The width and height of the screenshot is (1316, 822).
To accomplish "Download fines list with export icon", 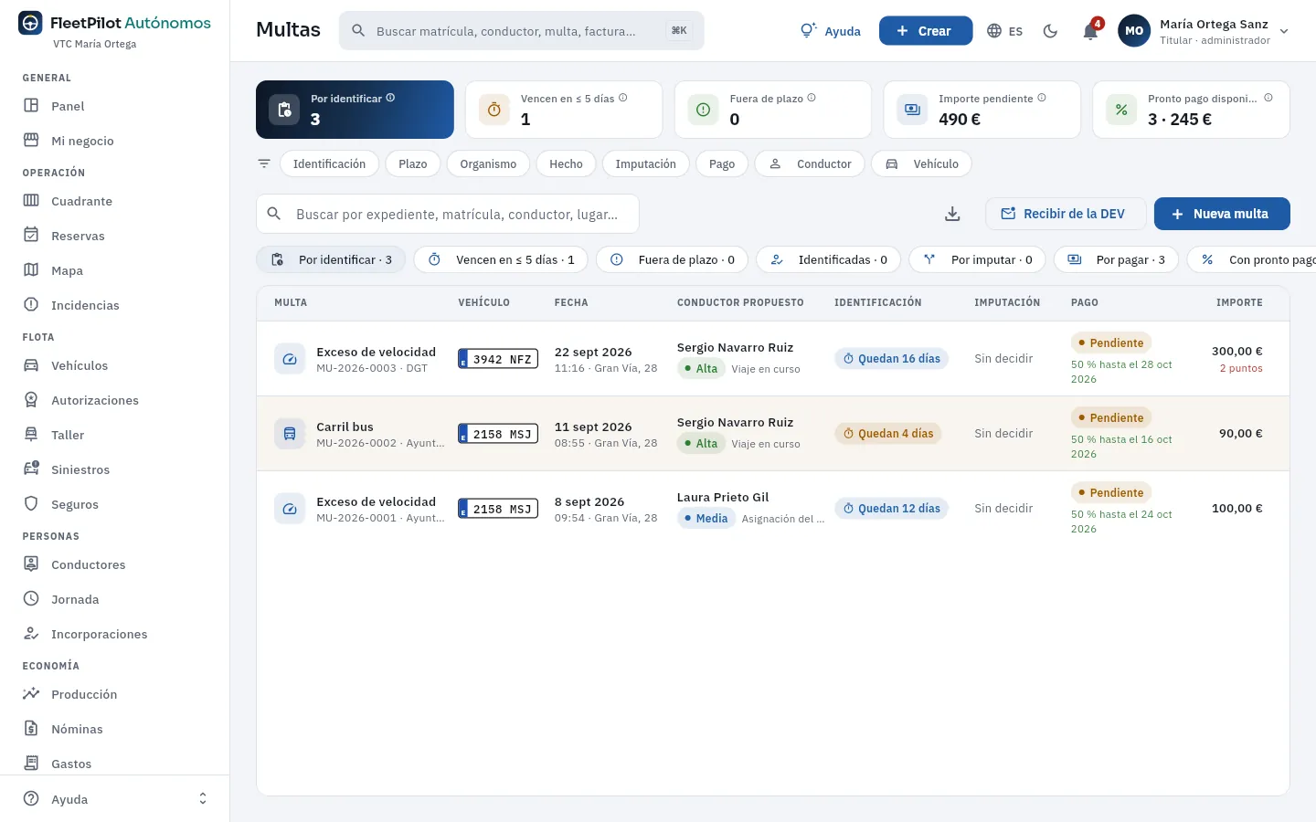I will 952,214.
